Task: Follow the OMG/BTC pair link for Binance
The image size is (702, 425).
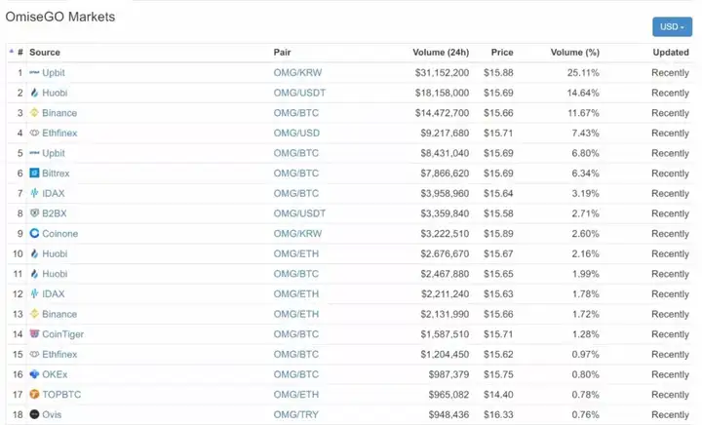Action: (296, 113)
